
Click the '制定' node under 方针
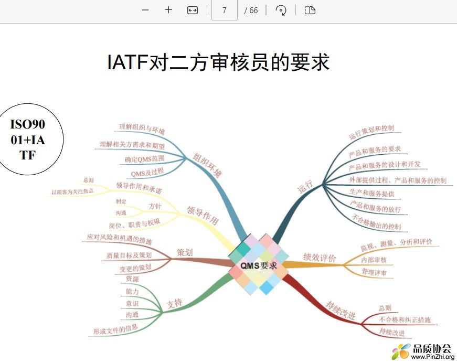tap(121, 201)
